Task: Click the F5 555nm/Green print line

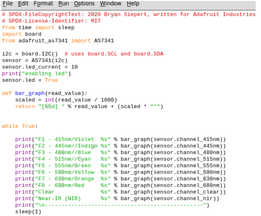Action: coord(120,166)
